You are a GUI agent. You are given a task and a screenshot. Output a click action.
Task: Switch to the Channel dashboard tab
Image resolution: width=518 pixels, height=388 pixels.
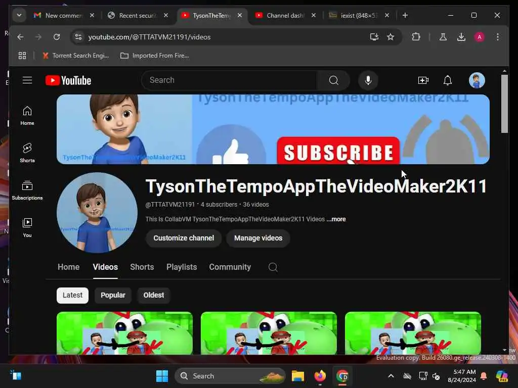click(285, 15)
